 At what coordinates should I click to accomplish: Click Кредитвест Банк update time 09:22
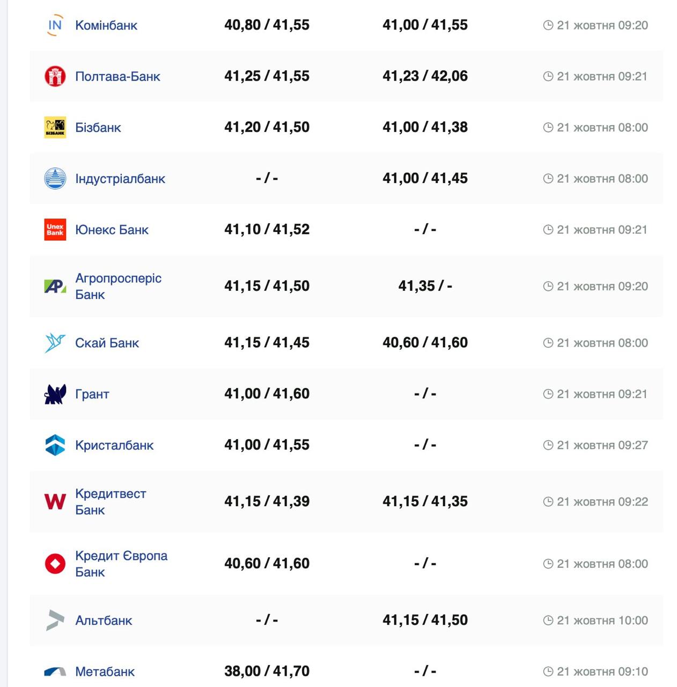[x=633, y=502]
